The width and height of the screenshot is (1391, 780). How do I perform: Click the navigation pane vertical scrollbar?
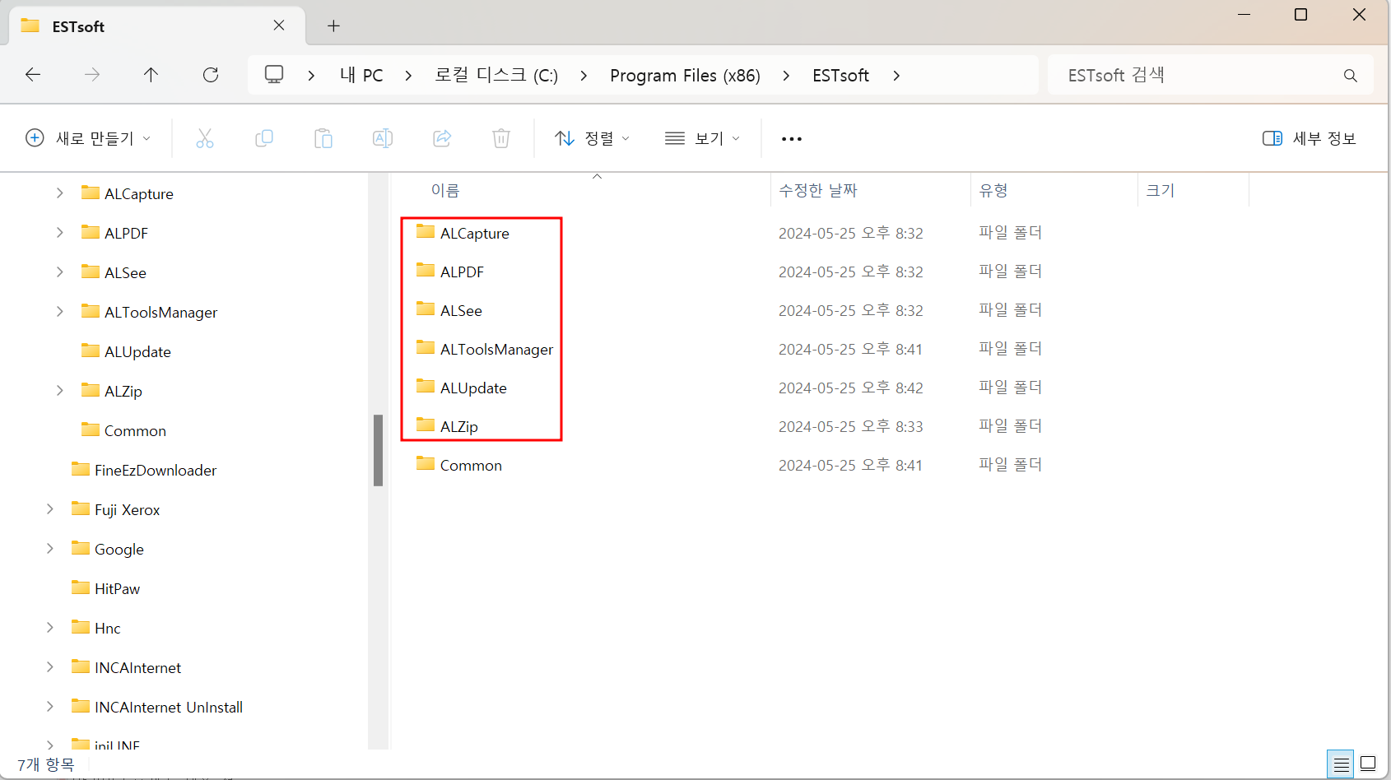point(378,450)
